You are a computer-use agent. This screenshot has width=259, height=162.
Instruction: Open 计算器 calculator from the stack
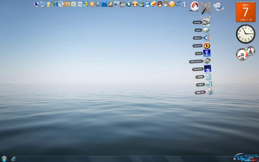point(208,76)
